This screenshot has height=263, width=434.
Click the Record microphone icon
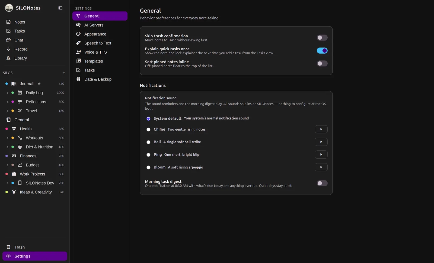click(x=8, y=49)
